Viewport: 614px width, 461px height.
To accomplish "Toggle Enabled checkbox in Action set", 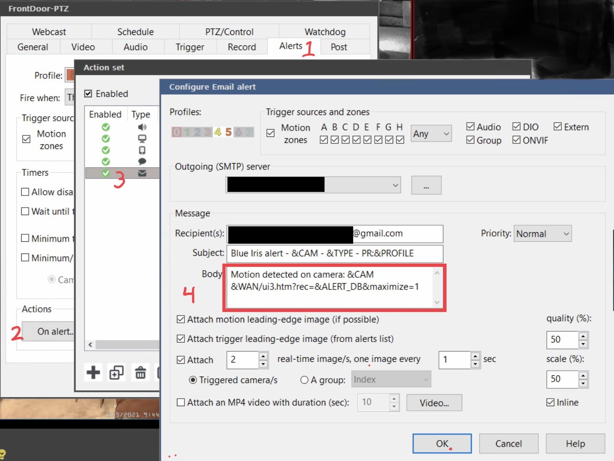I will pyautogui.click(x=88, y=94).
